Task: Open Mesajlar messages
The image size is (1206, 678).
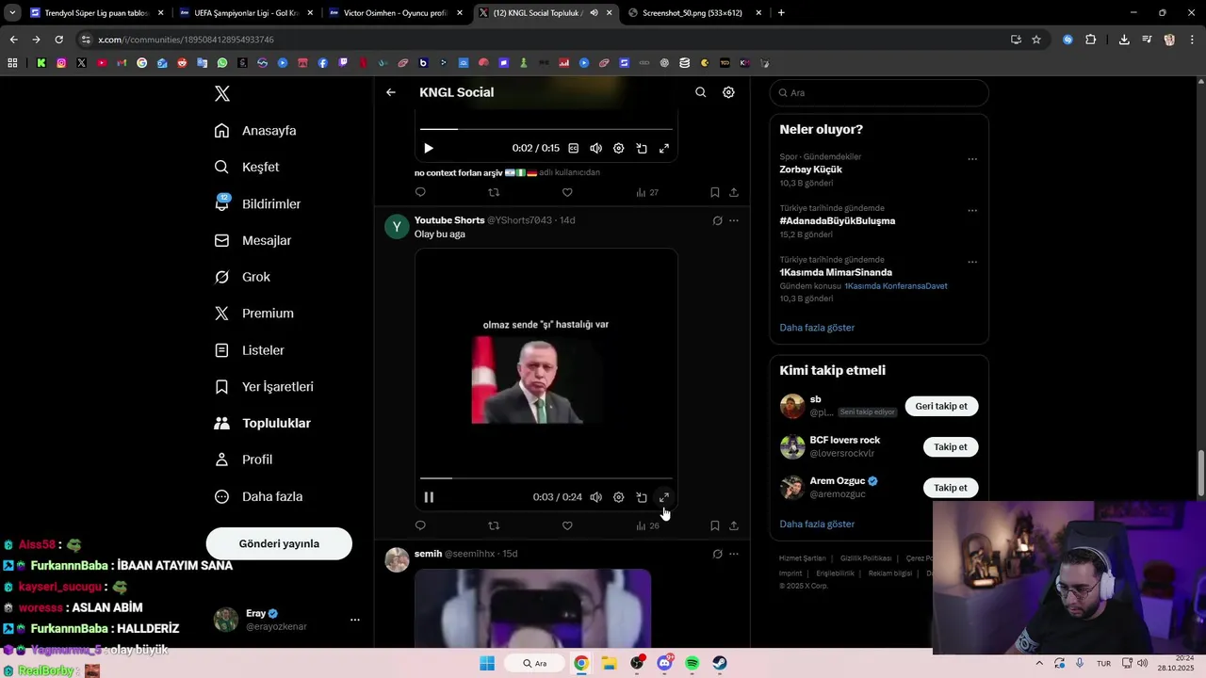Action: [253, 240]
